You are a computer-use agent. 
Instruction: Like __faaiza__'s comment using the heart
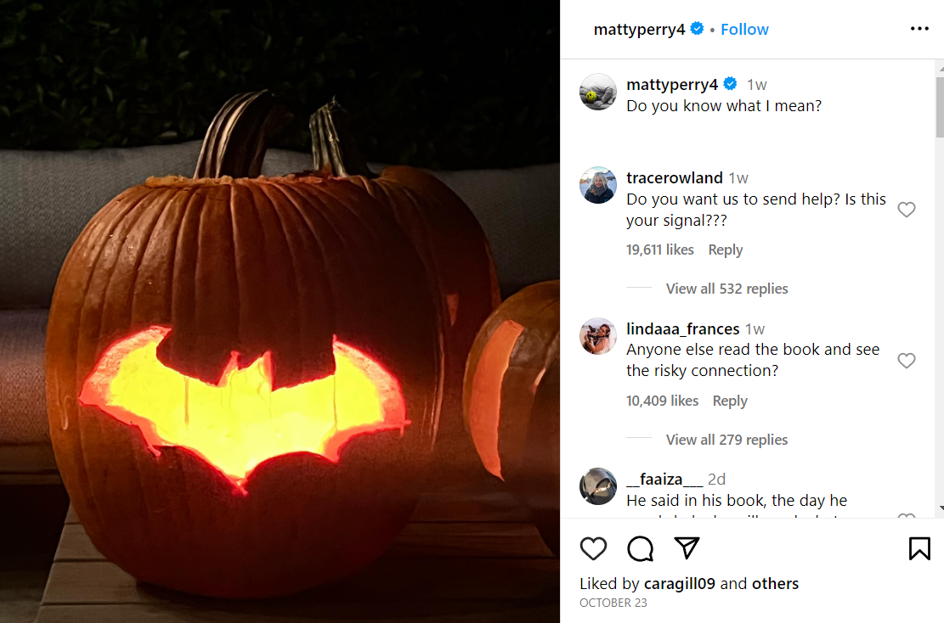click(907, 519)
